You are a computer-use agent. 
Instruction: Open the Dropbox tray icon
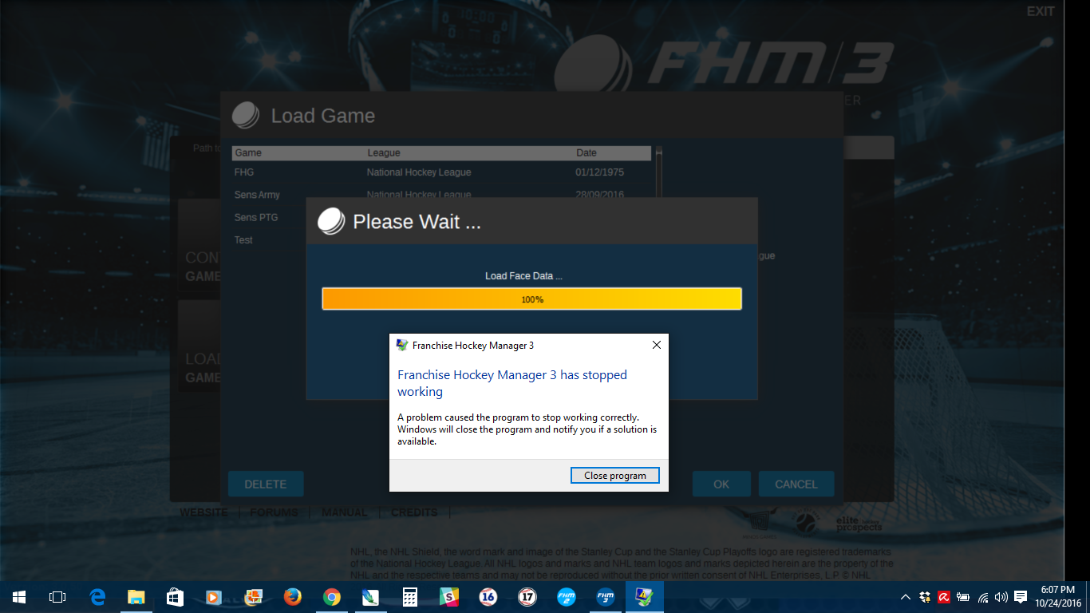[x=925, y=597]
